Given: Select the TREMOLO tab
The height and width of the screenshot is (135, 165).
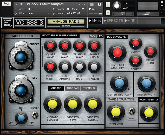Looking at the screenshot, I should pos(89,88).
